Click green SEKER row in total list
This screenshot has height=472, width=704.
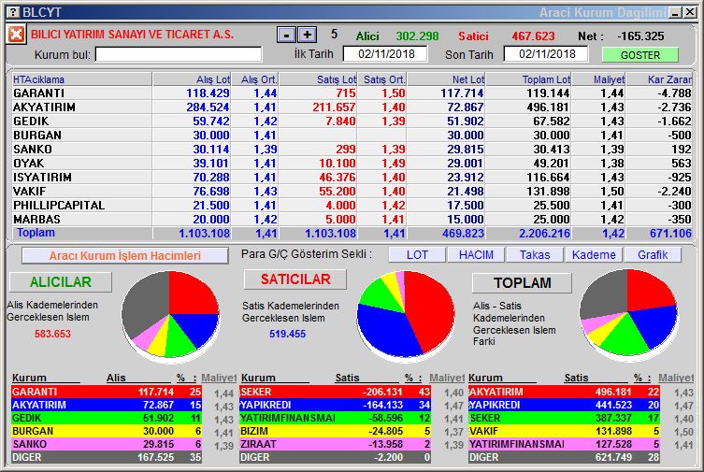pyautogui.click(x=565, y=418)
